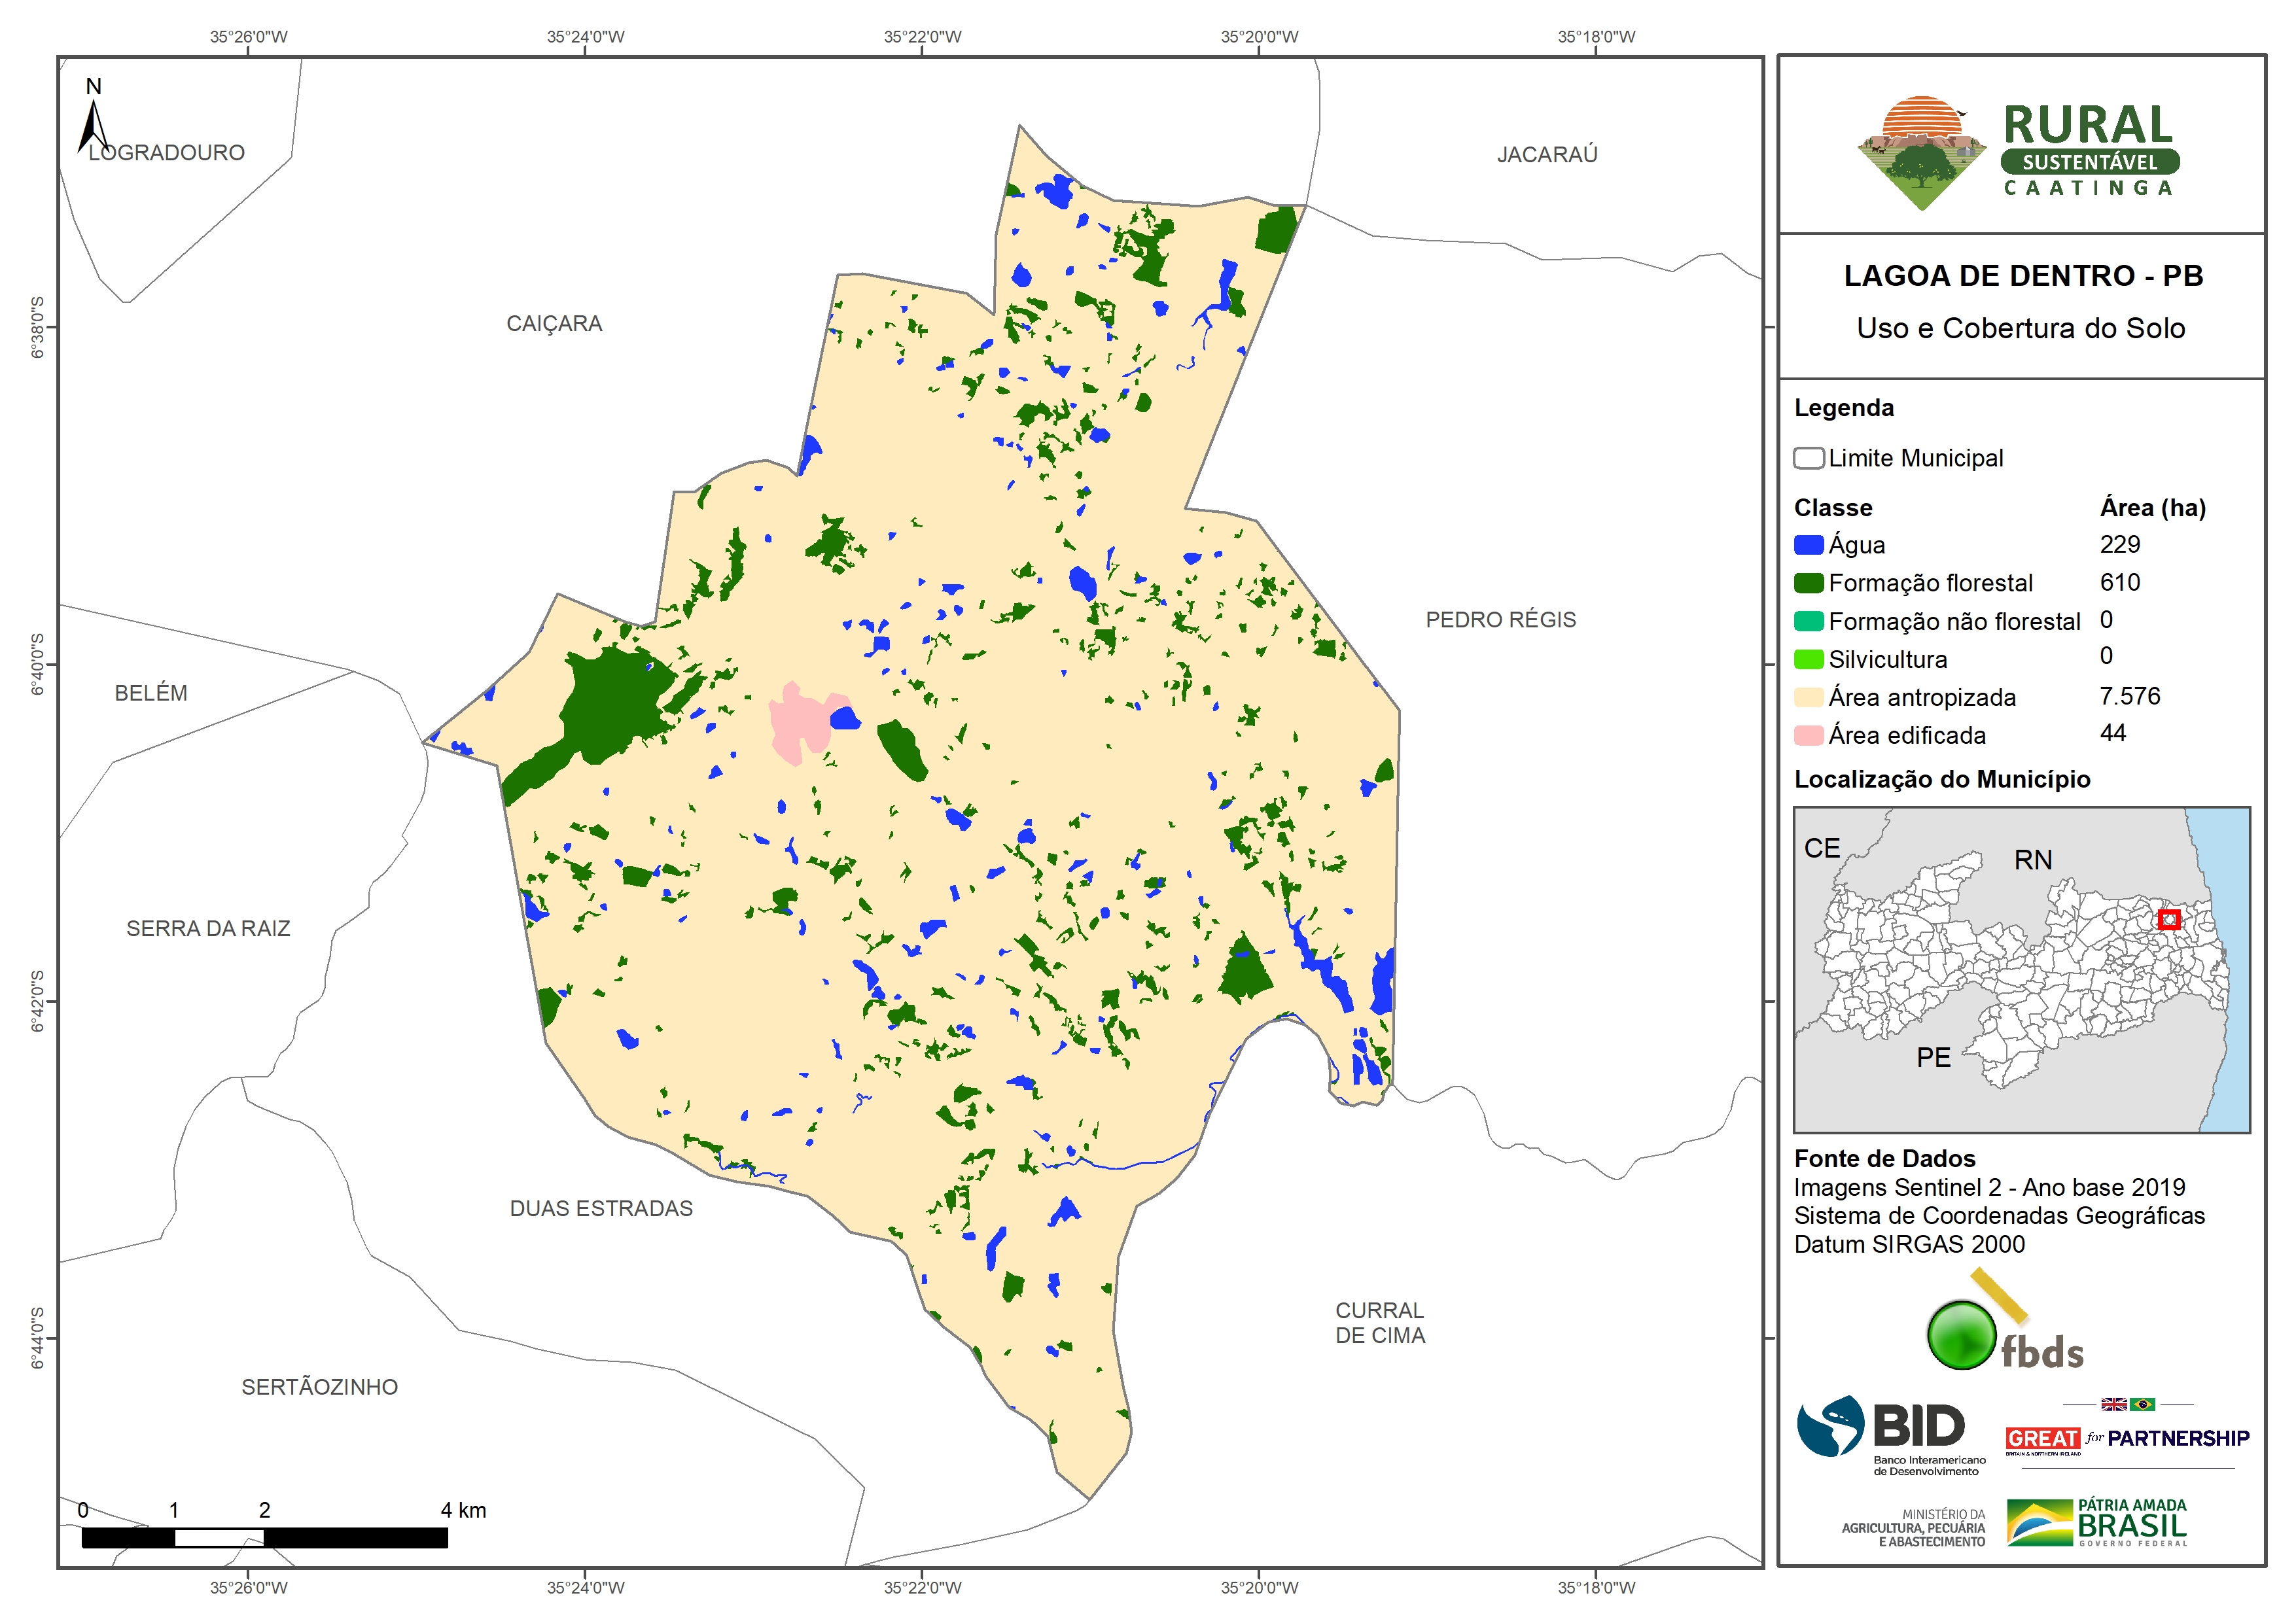Click the Ministério da Agricultura logo text
The height and width of the screenshot is (1623, 2296).
1913,1528
